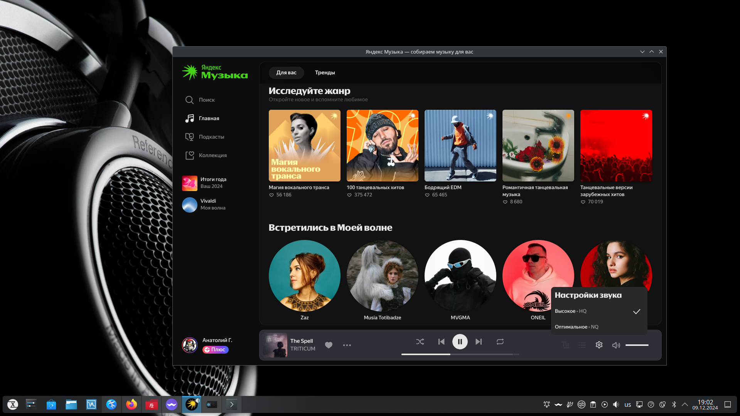The height and width of the screenshot is (416, 740).
Task: Open the Бодрящий EDM playlist cover
Action: (460, 146)
